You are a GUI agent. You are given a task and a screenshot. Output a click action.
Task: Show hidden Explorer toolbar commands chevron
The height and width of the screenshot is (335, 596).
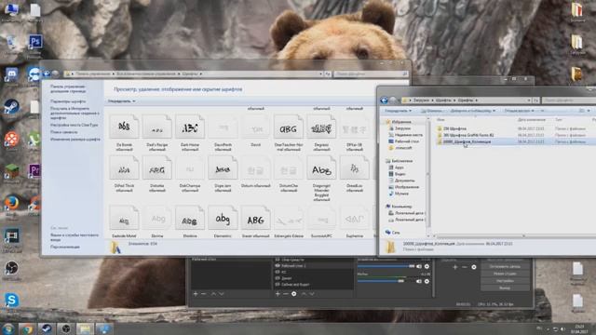pos(542,111)
